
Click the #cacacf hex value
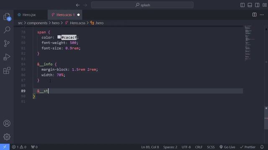click(69, 37)
